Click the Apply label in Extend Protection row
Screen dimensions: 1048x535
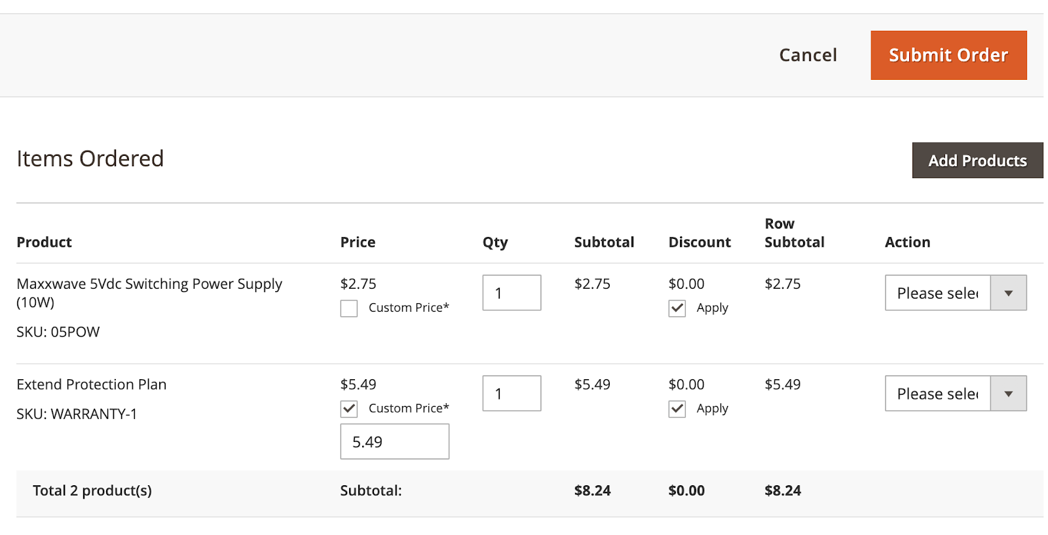click(x=712, y=409)
